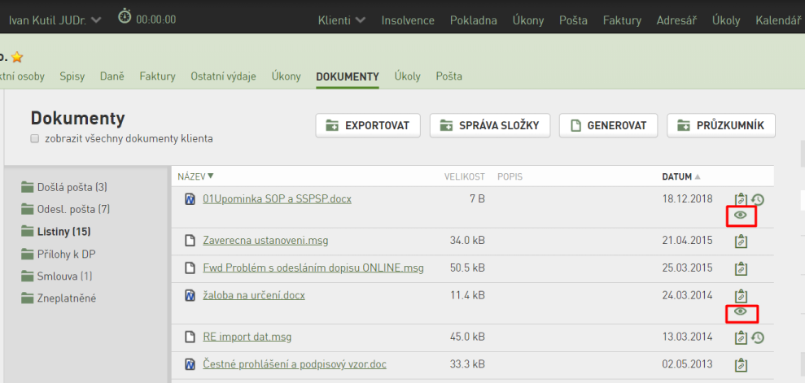Open the Zaverecna ustanoveni.msg link
The width and height of the screenshot is (805, 383).
point(265,241)
